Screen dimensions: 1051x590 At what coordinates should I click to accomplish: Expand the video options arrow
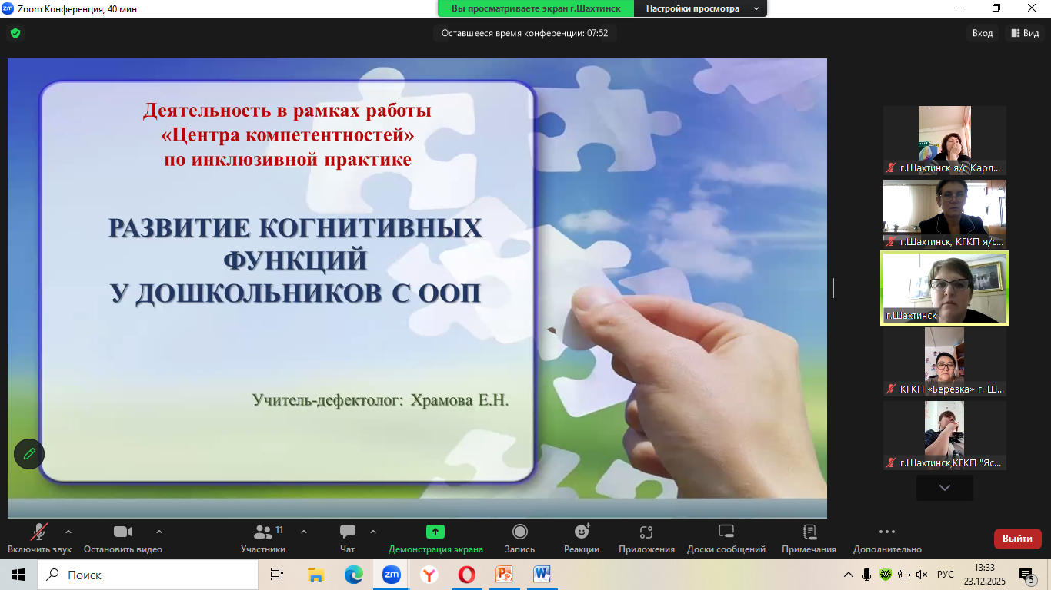click(159, 531)
